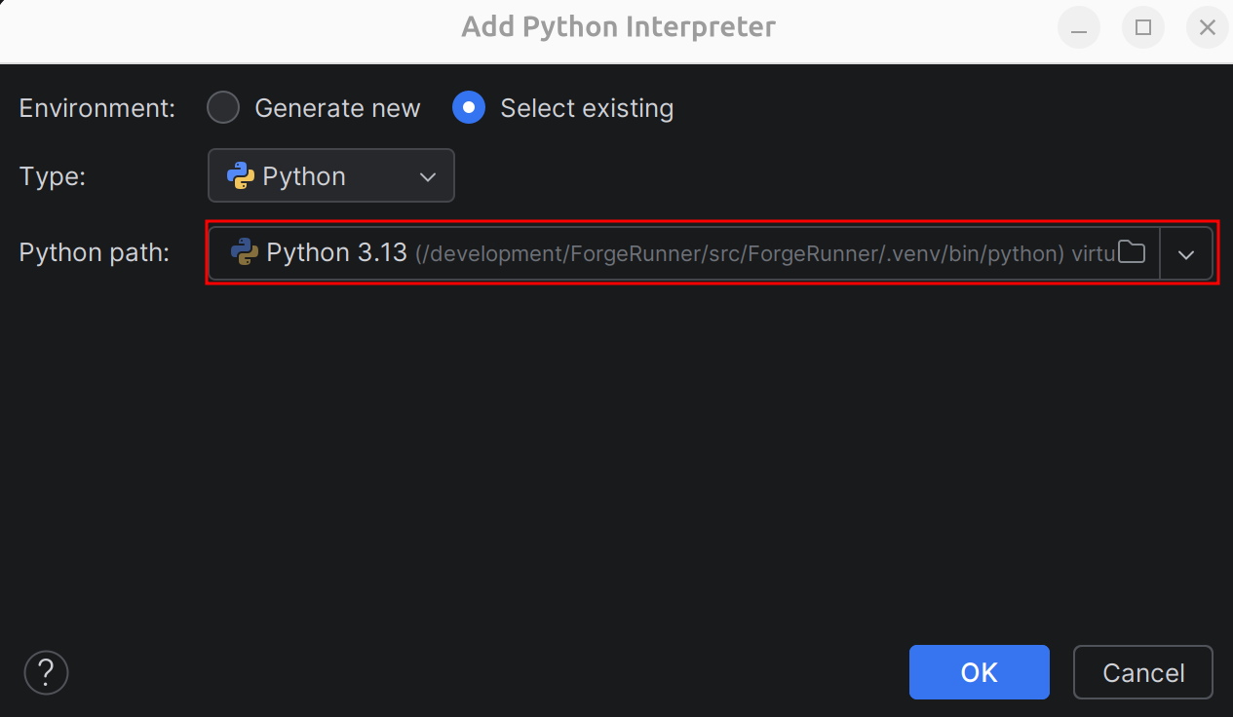The image size is (1233, 717).
Task: Open the Type dropdown showing Python
Action: pyautogui.click(x=331, y=176)
